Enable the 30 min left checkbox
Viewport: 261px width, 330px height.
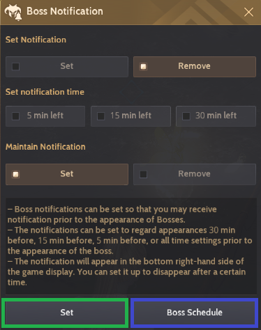point(186,116)
